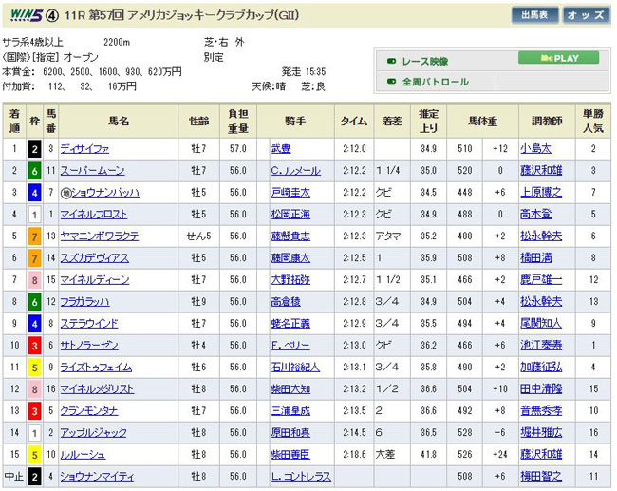The image size is (617, 491).
Task: Open jockey F.ベリー profile link
Action: click(289, 345)
